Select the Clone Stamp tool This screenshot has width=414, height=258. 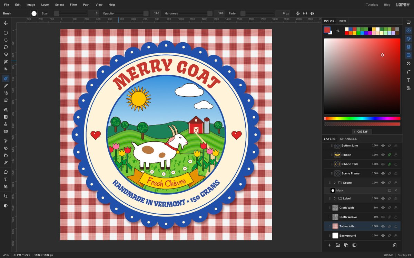click(6, 124)
